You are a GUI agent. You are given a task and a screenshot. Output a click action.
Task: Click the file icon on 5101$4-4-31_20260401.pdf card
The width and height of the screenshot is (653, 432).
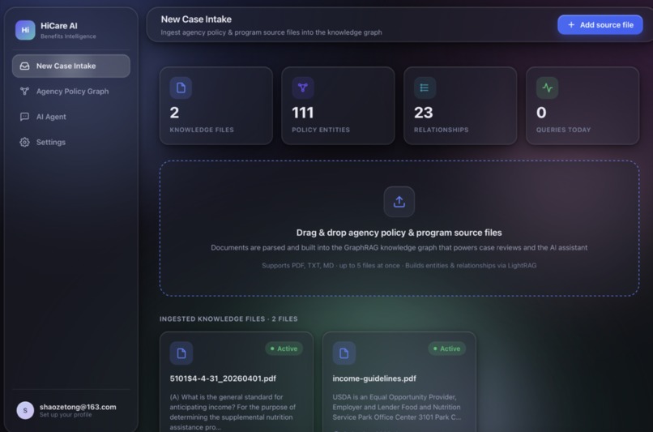(x=181, y=353)
